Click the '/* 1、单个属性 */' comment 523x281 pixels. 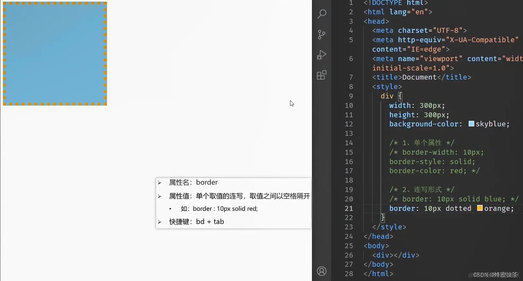click(x=422, y=143)
